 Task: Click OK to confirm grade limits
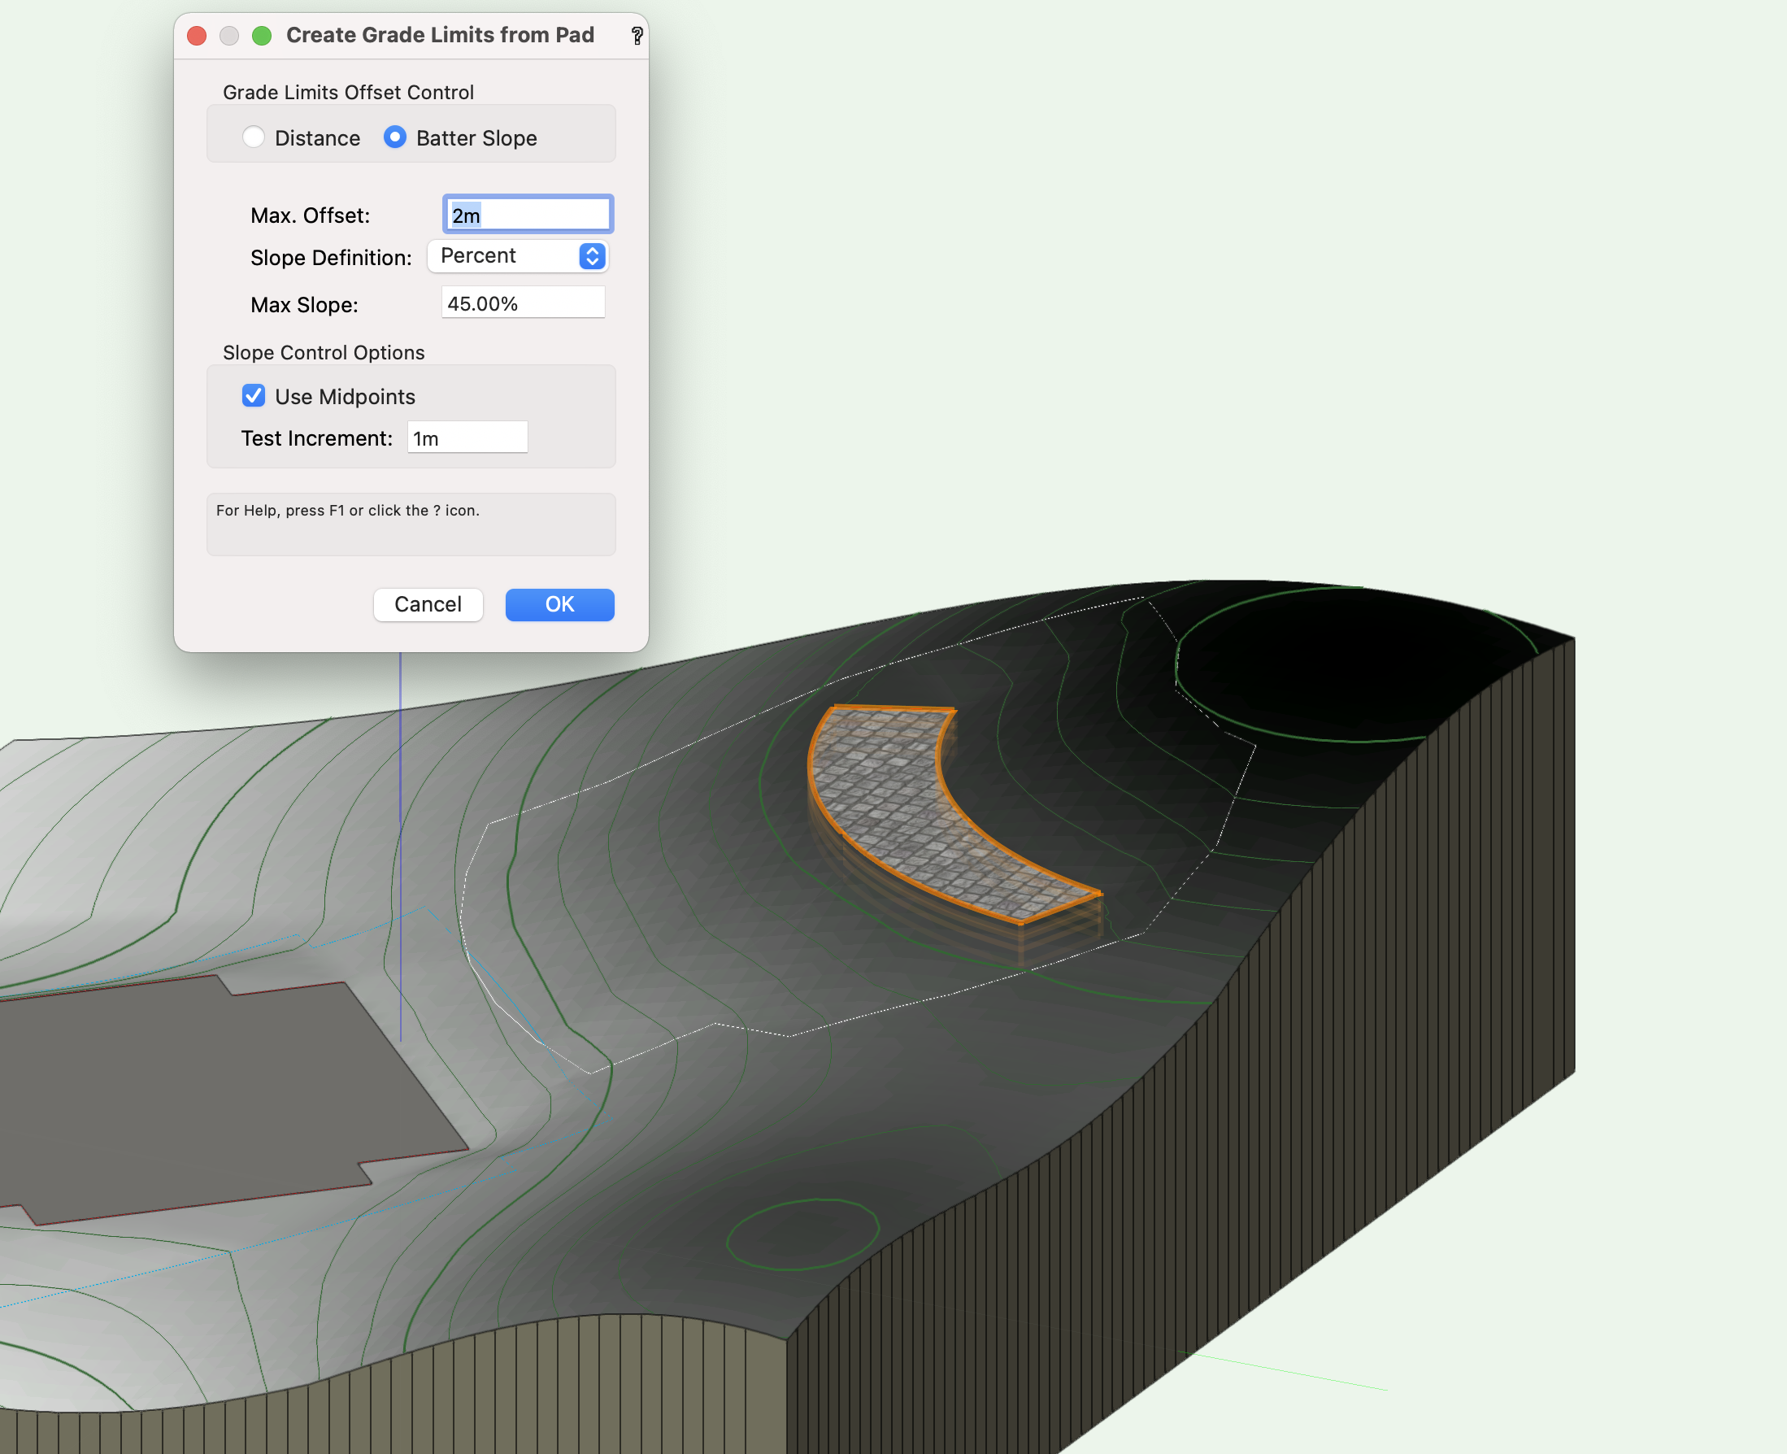(x=559, y=604)
